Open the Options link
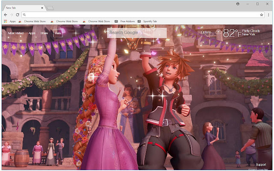274x171 pixels. (206, 32)
